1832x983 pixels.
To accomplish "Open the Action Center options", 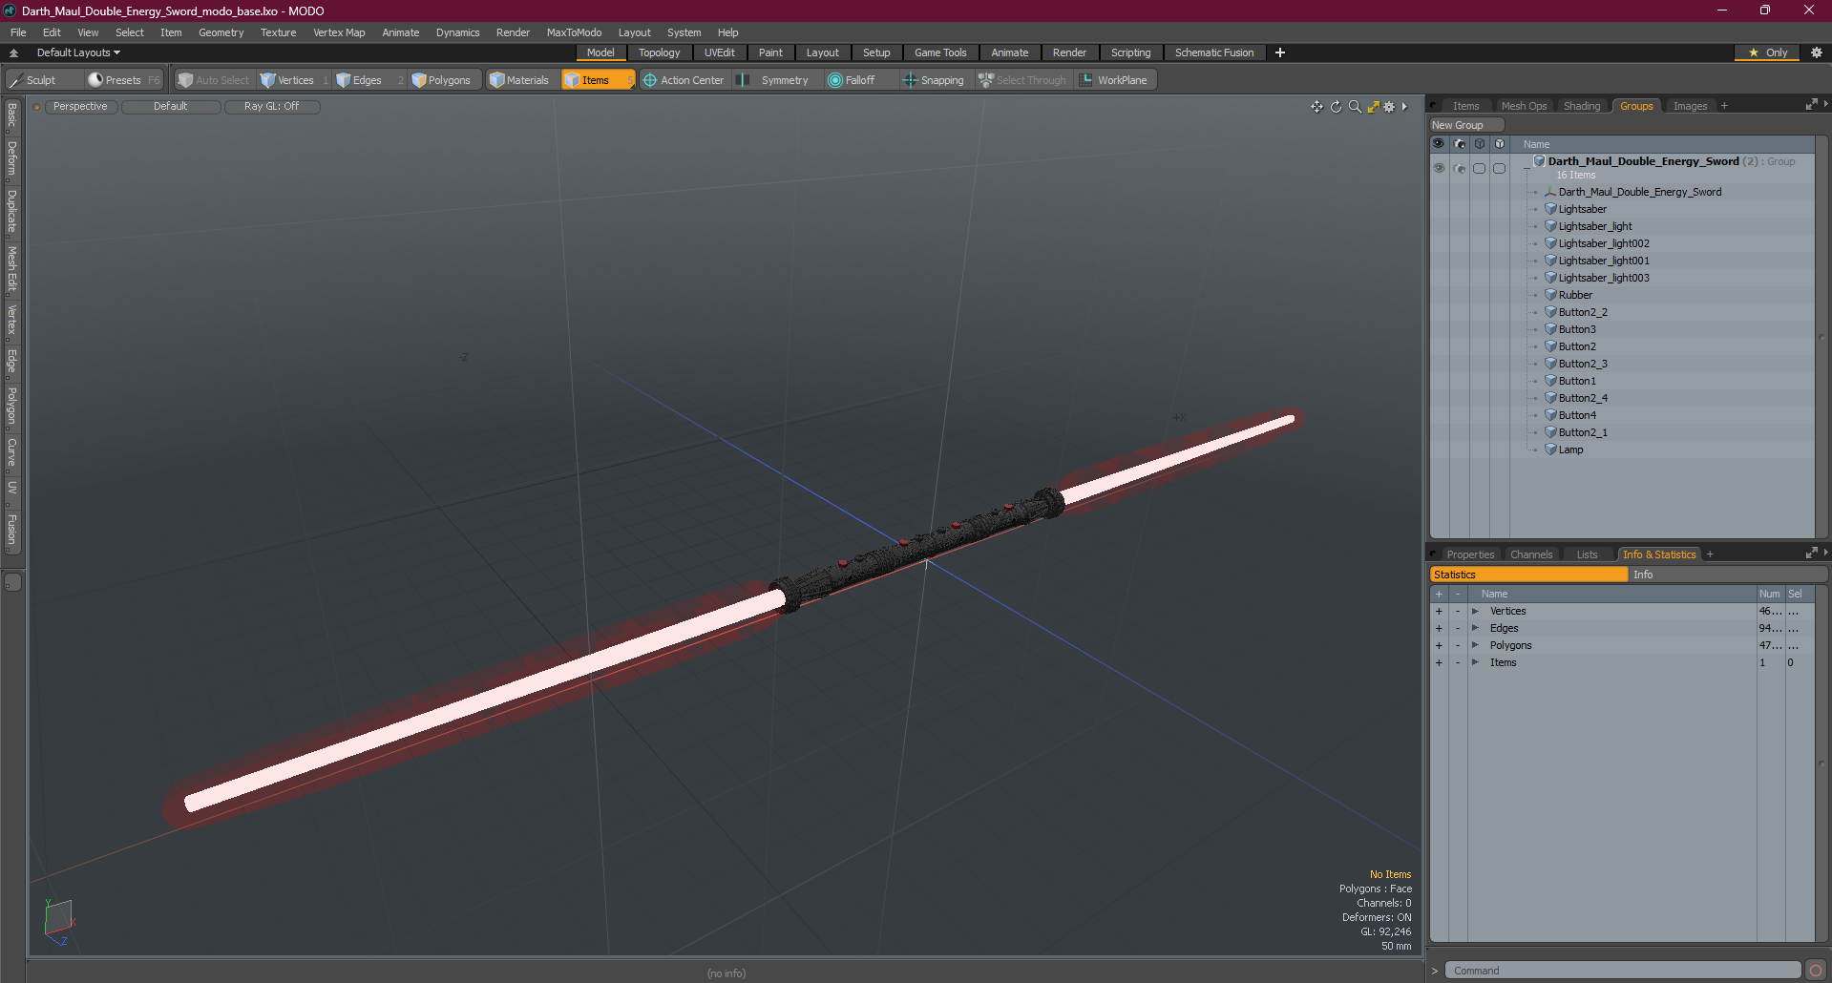I will point(684,80).
